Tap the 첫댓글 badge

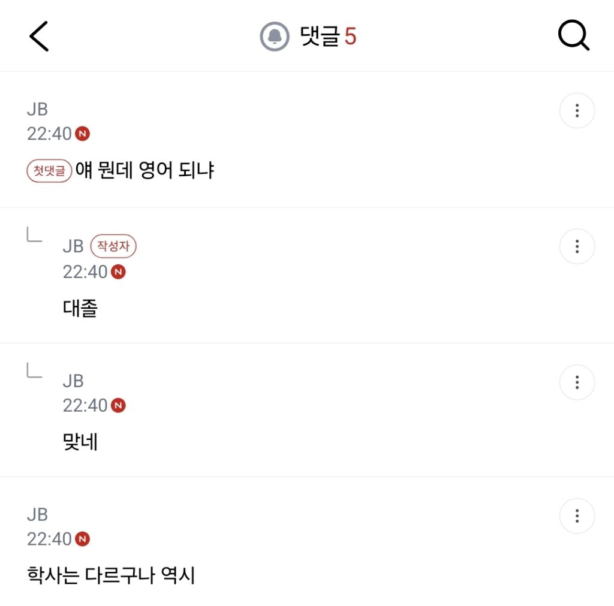pos(49,171)
